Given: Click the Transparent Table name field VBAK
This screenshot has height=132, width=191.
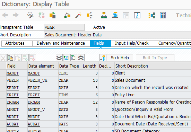Looking at the screenshot, I should pyautogui.click(x=64, y=27).
